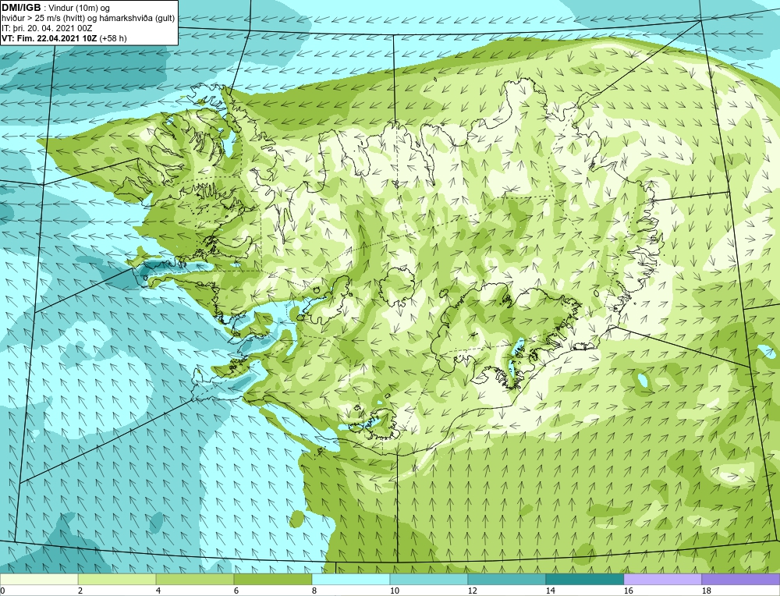Click the "8" label on the scale

pyautogui.click(x=315, y=591)
